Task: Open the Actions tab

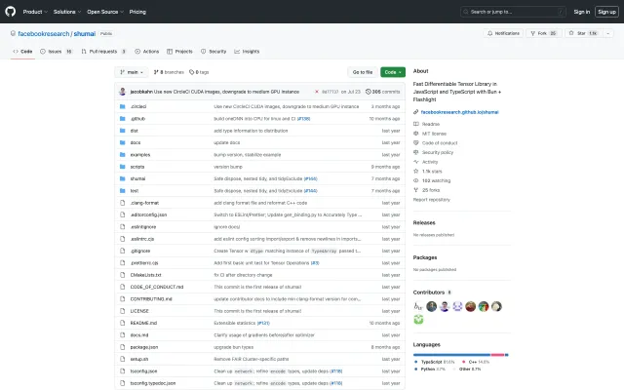Action: pyautogui.click(x=148, y=51)
